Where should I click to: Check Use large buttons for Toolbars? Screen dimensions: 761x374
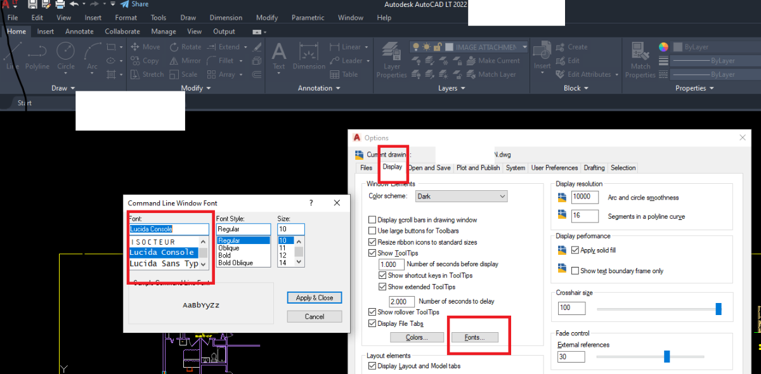[x=372, y=231]
